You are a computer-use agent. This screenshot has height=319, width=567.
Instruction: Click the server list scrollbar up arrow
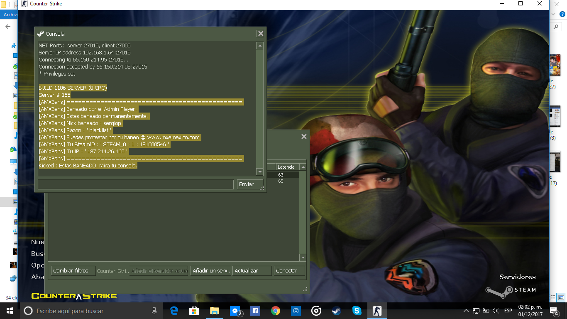pos(303,167)
